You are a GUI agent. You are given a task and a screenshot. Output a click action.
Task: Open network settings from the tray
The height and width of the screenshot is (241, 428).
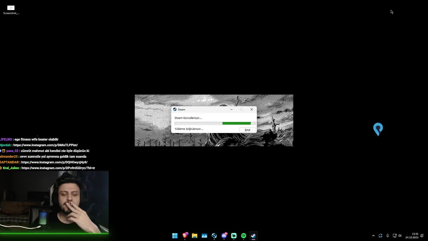[x=395, y=236]
